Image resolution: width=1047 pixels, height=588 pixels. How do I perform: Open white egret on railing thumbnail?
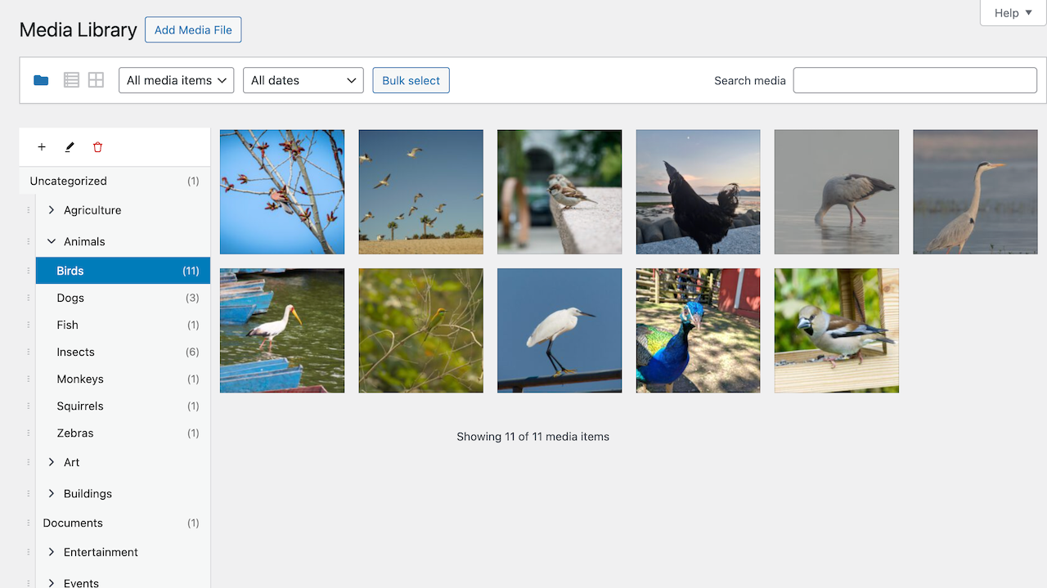pos(559,330)
